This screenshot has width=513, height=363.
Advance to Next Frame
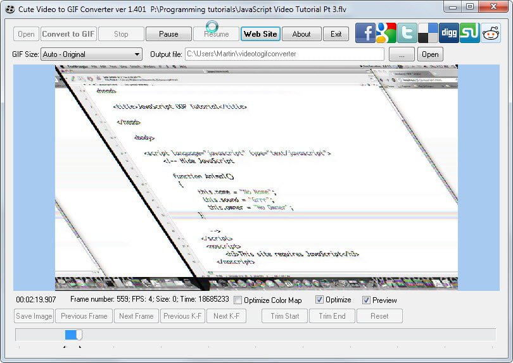click(136, 316)
